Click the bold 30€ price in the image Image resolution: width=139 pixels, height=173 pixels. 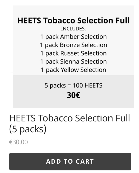tap(74, 95)
